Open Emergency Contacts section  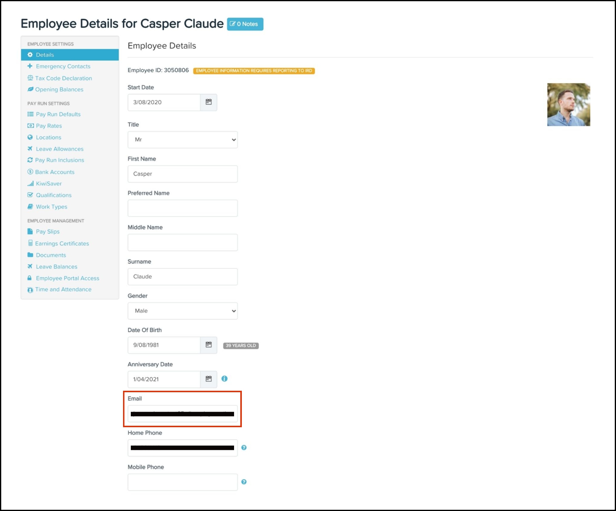(63, 66)
